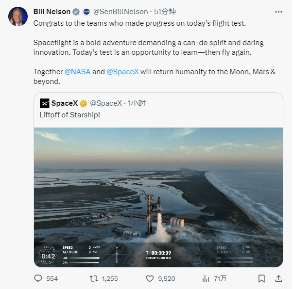Open Bill Nelson's profile avatar
The image size is (294, 289).
pyautogui.click(x=18, y=16)
